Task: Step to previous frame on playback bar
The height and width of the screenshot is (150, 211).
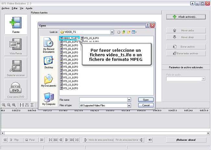Action: [61, 140]
